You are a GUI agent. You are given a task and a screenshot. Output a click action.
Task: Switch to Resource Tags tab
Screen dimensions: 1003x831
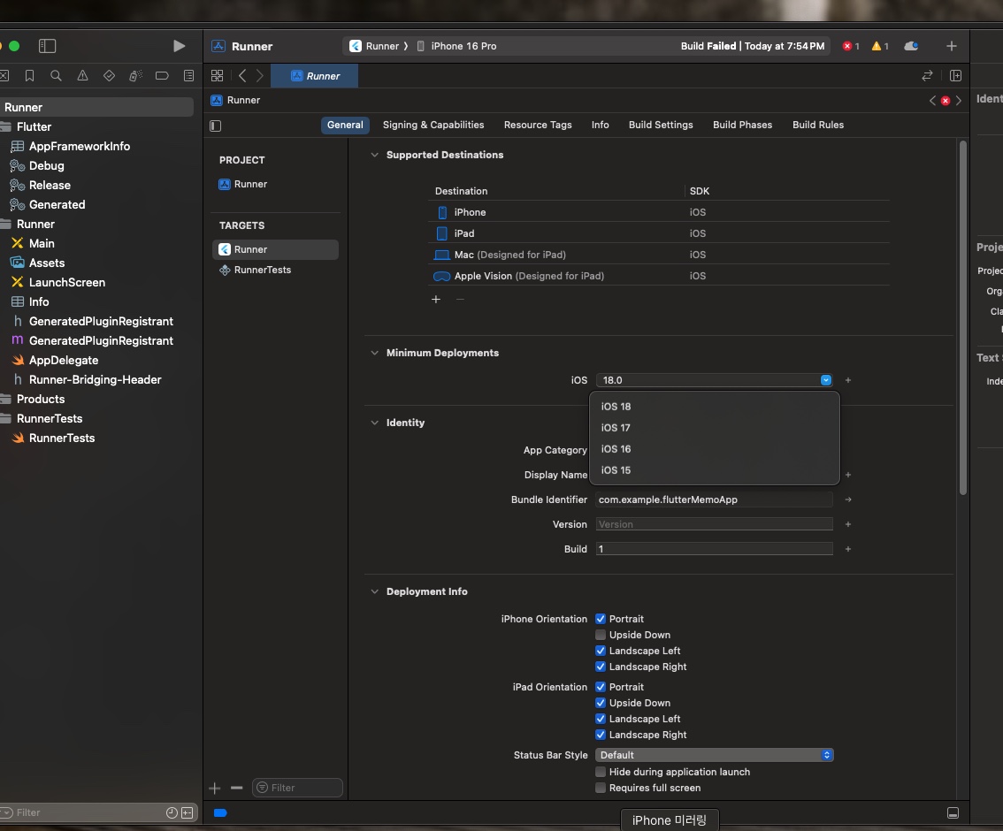tap(538, 125)
